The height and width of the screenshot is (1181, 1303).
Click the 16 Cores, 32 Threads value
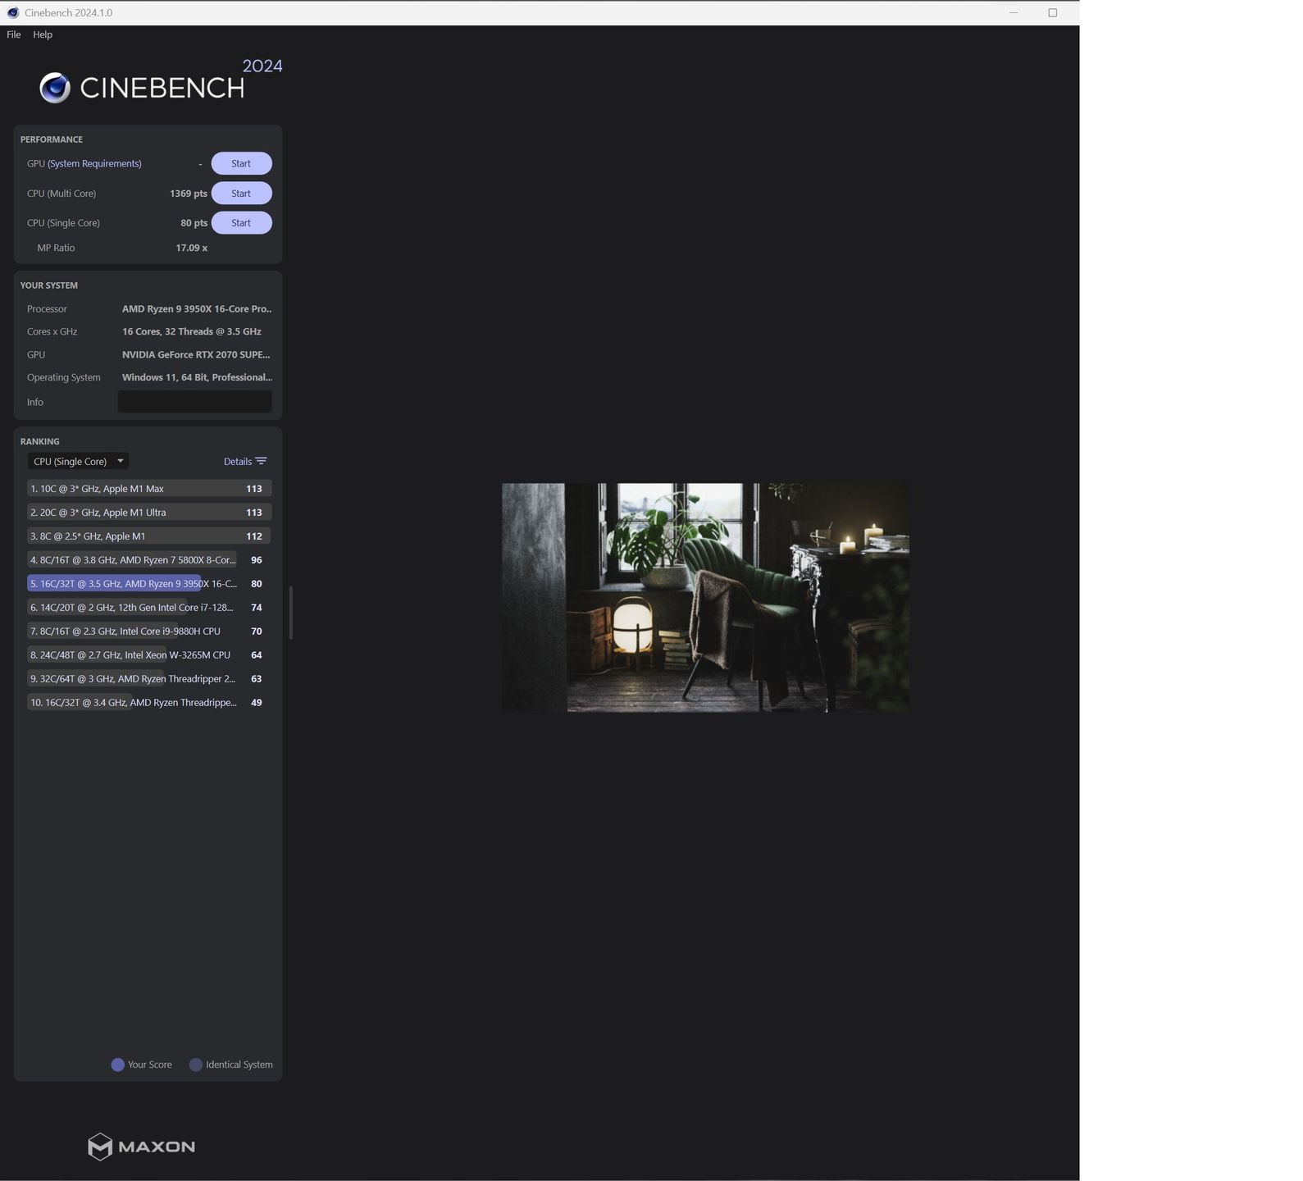[192, 331]
